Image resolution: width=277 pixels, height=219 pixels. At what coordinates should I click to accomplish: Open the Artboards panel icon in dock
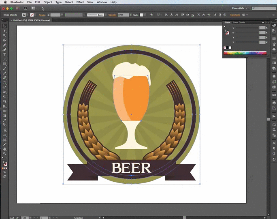274,108
